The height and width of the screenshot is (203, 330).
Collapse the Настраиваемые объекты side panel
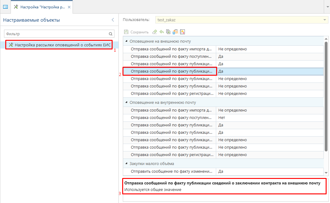click(x=113, y=20)
